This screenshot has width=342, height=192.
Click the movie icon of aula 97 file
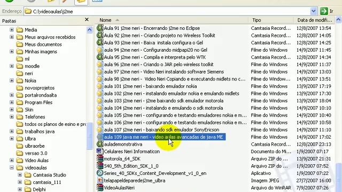tap(100, 71)
